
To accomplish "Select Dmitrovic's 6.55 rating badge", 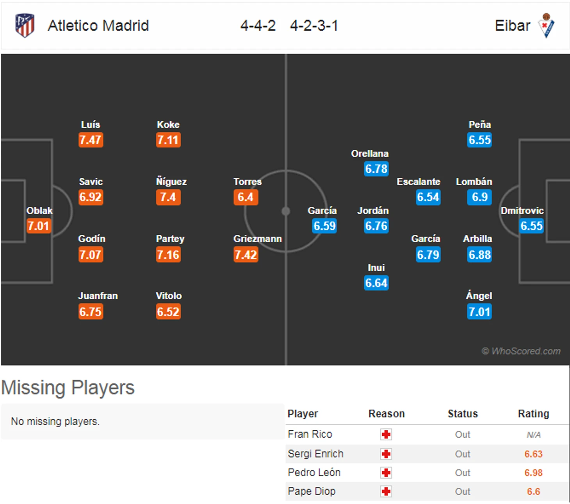I will [x=531, y=226].
